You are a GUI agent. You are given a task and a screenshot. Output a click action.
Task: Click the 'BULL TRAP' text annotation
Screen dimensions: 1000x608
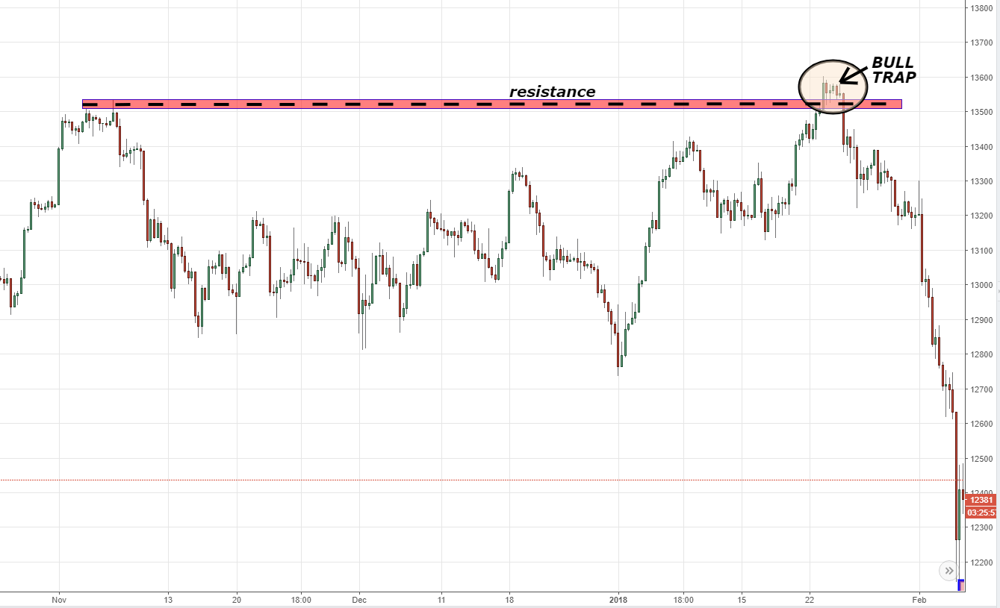893,69
